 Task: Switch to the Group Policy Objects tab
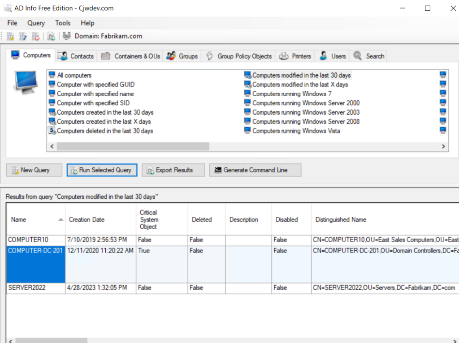click(238, 56)
